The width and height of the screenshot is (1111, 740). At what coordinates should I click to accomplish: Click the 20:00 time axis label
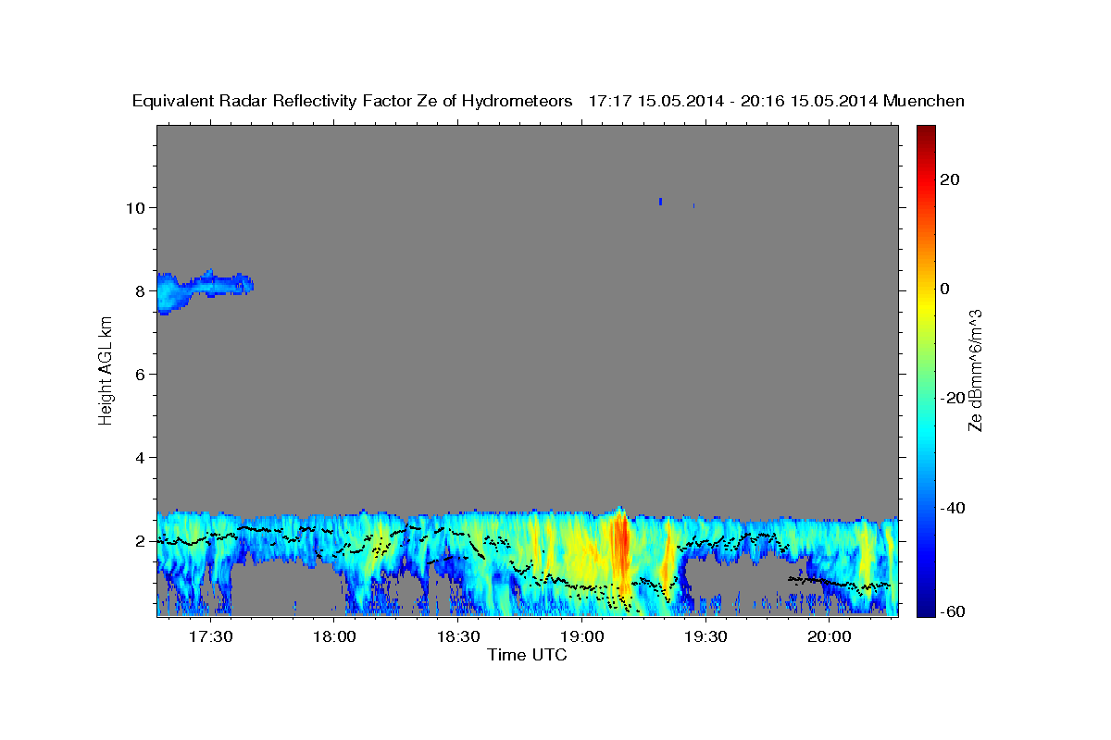click(830, 637)
